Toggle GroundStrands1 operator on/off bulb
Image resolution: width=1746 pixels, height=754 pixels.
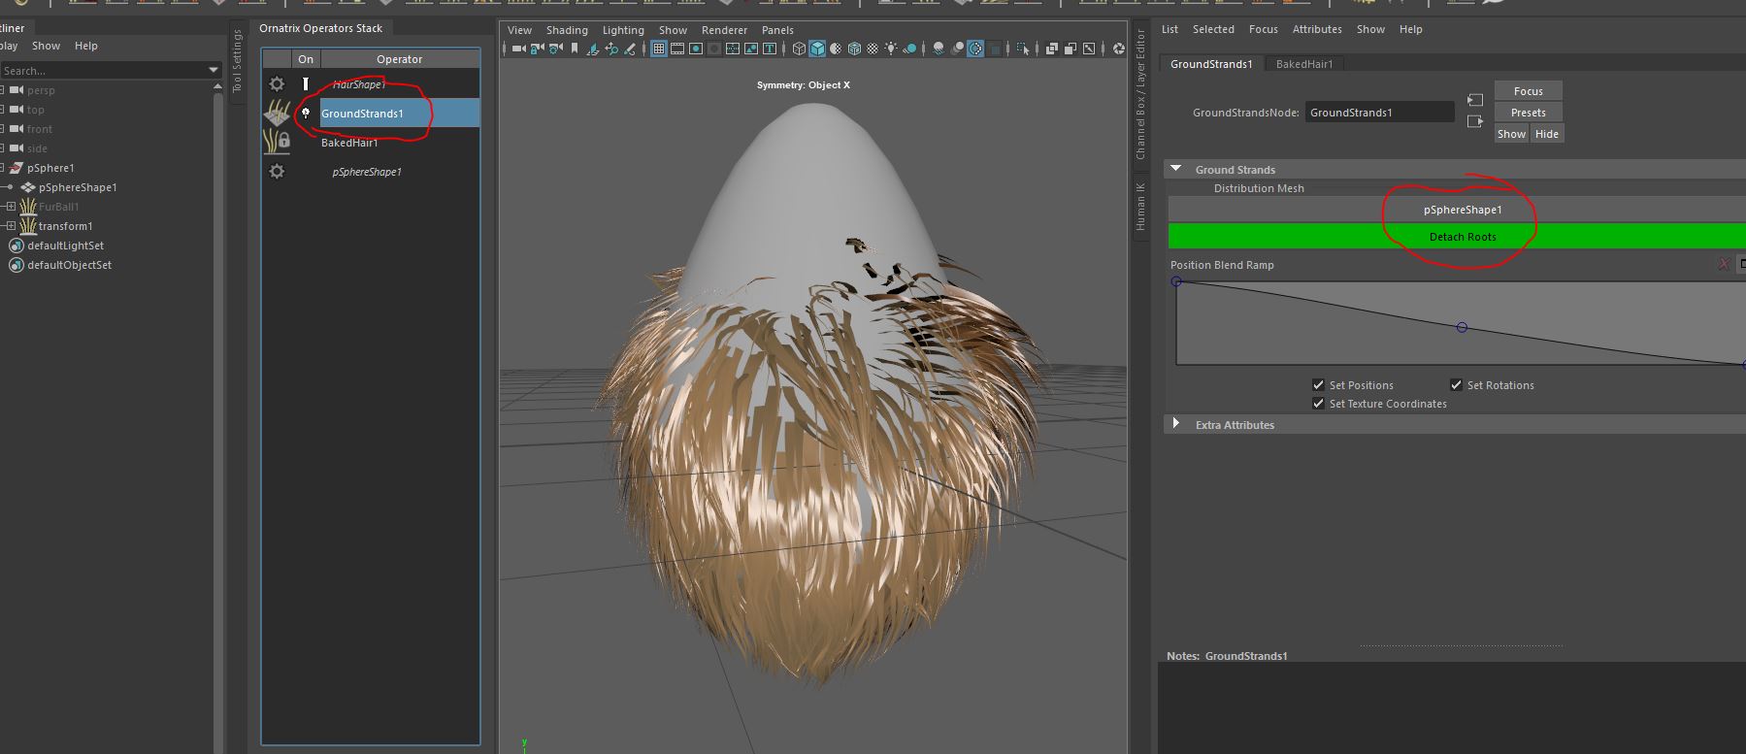point(306,114)
